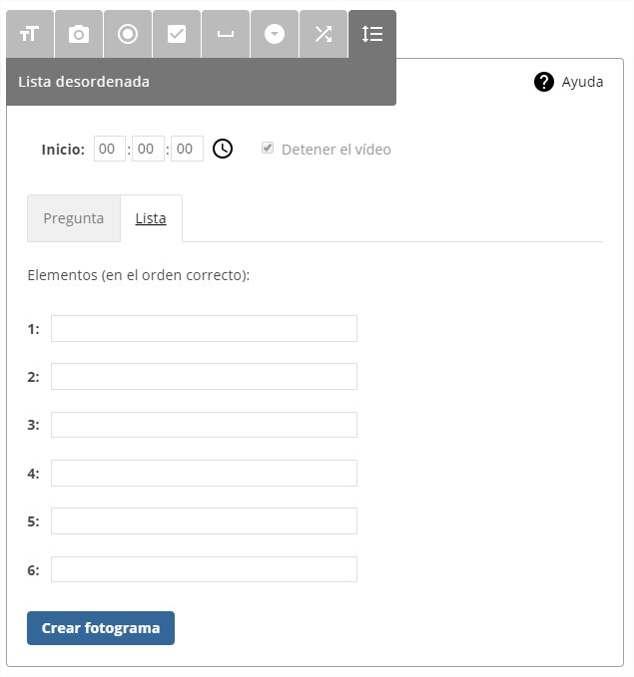
Task: Open the Ayuda help link
Action: (x=569, y=82)
